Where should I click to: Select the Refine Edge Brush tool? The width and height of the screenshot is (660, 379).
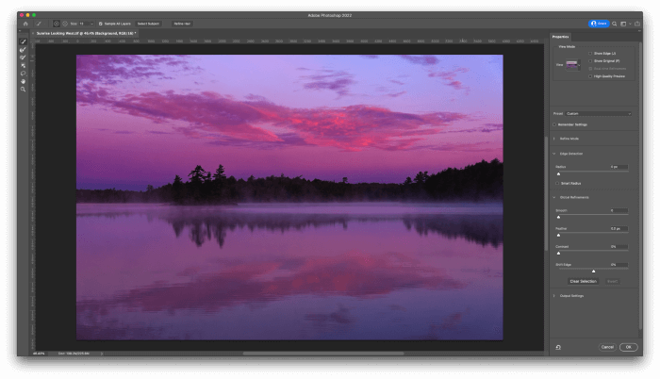pyautogui.click(x=23, y=49)
